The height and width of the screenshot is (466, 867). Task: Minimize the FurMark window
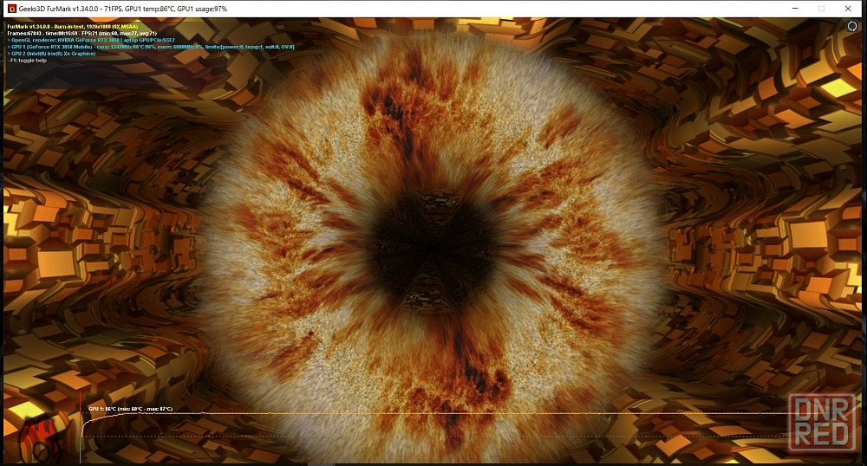795,9
